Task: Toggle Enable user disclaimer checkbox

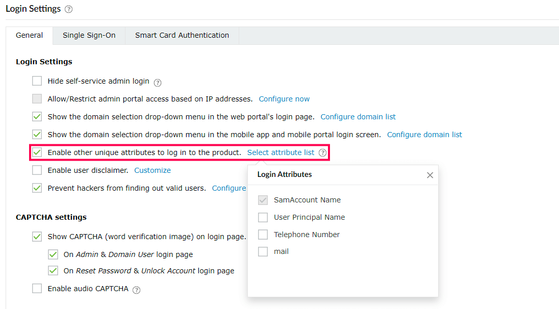Action: pyautogui.click(x=37, y=170)
